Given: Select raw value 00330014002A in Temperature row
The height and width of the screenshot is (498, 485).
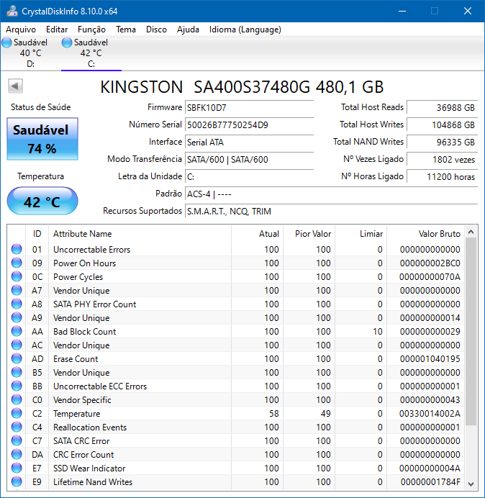Looking at the screenshot, I should click(x=430, y=413).
